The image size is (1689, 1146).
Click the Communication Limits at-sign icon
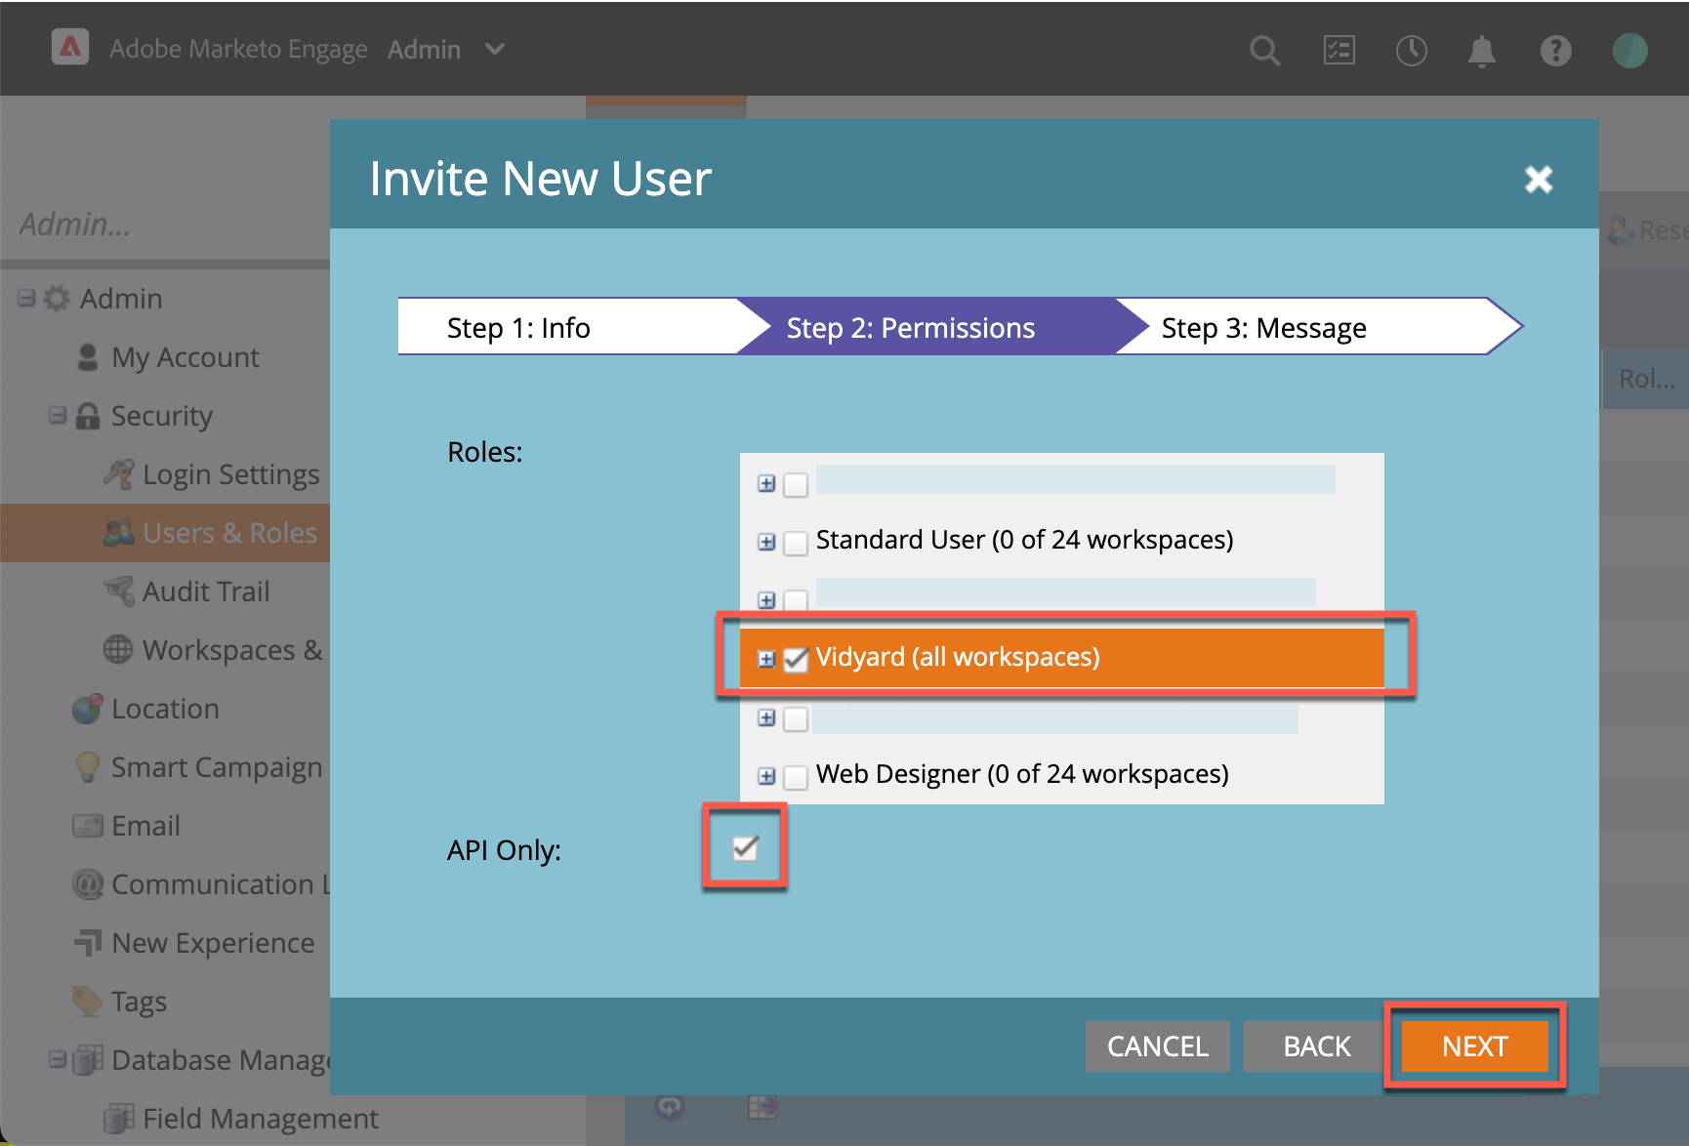[x=88, y=884]
